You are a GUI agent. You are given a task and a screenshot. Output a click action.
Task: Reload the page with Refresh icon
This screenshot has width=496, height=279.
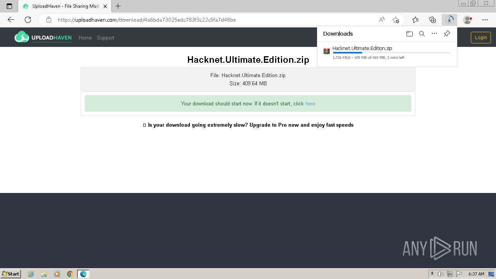coord(28,20)
